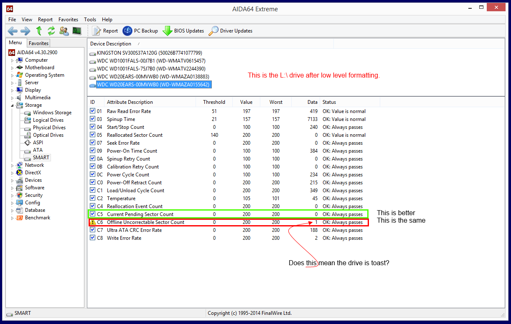Viewport: 511px width, 324px height.
Task: Open the View menu
Action: [x=27, y=20]
